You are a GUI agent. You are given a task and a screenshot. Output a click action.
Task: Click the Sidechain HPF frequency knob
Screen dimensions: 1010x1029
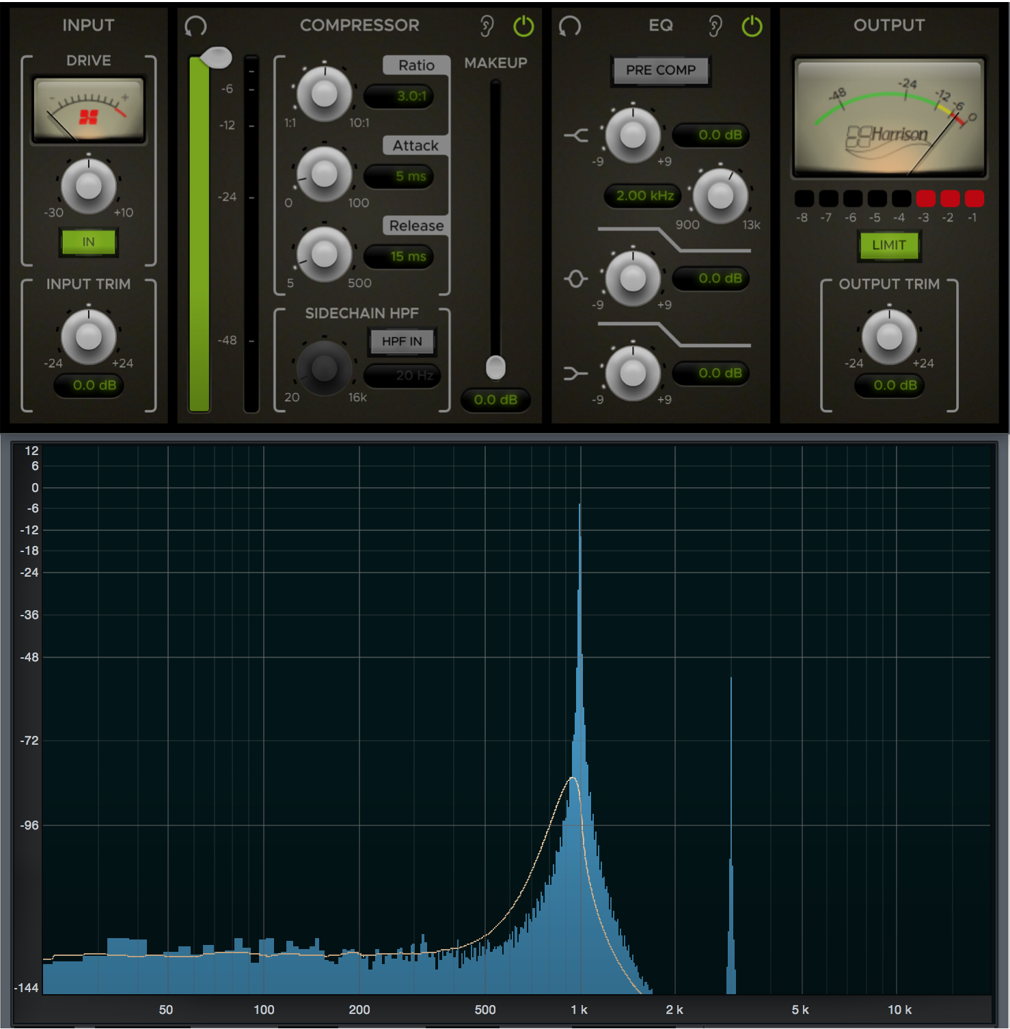324,368
